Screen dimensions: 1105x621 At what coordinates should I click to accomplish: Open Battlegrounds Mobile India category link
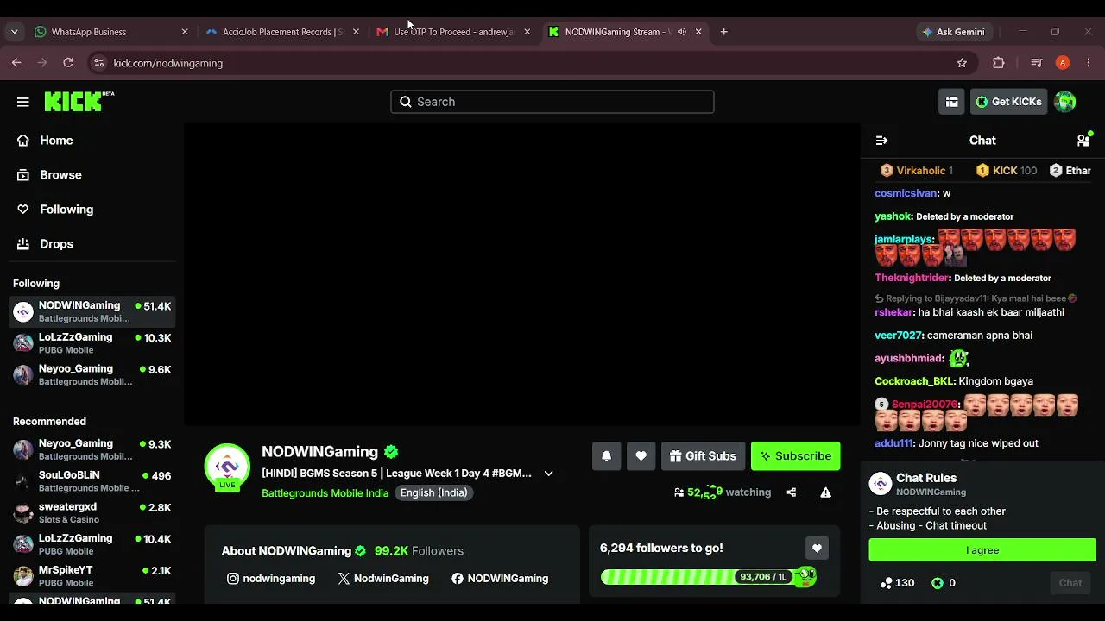[x=325, y=493]
